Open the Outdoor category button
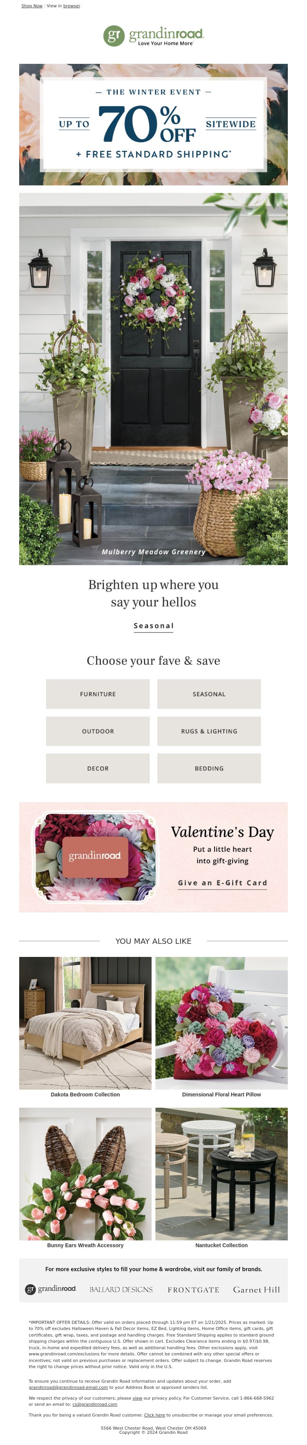The height and width of the screenshot is (1445, 307). coord(98,731)
